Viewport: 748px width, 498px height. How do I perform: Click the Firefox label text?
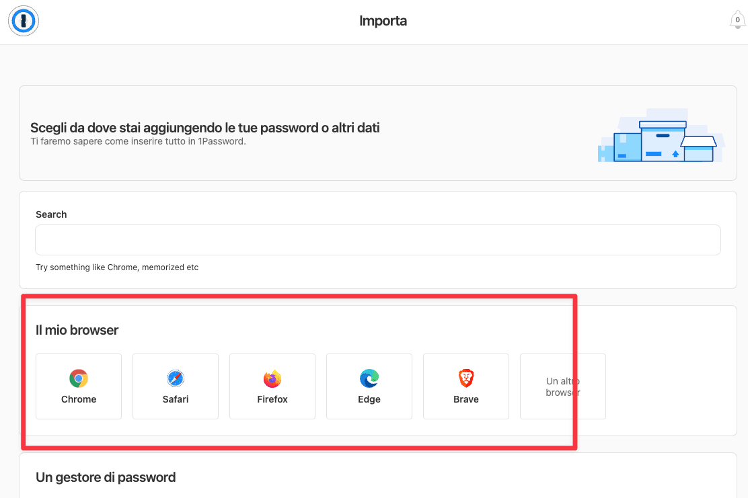(x=272, y=399)
